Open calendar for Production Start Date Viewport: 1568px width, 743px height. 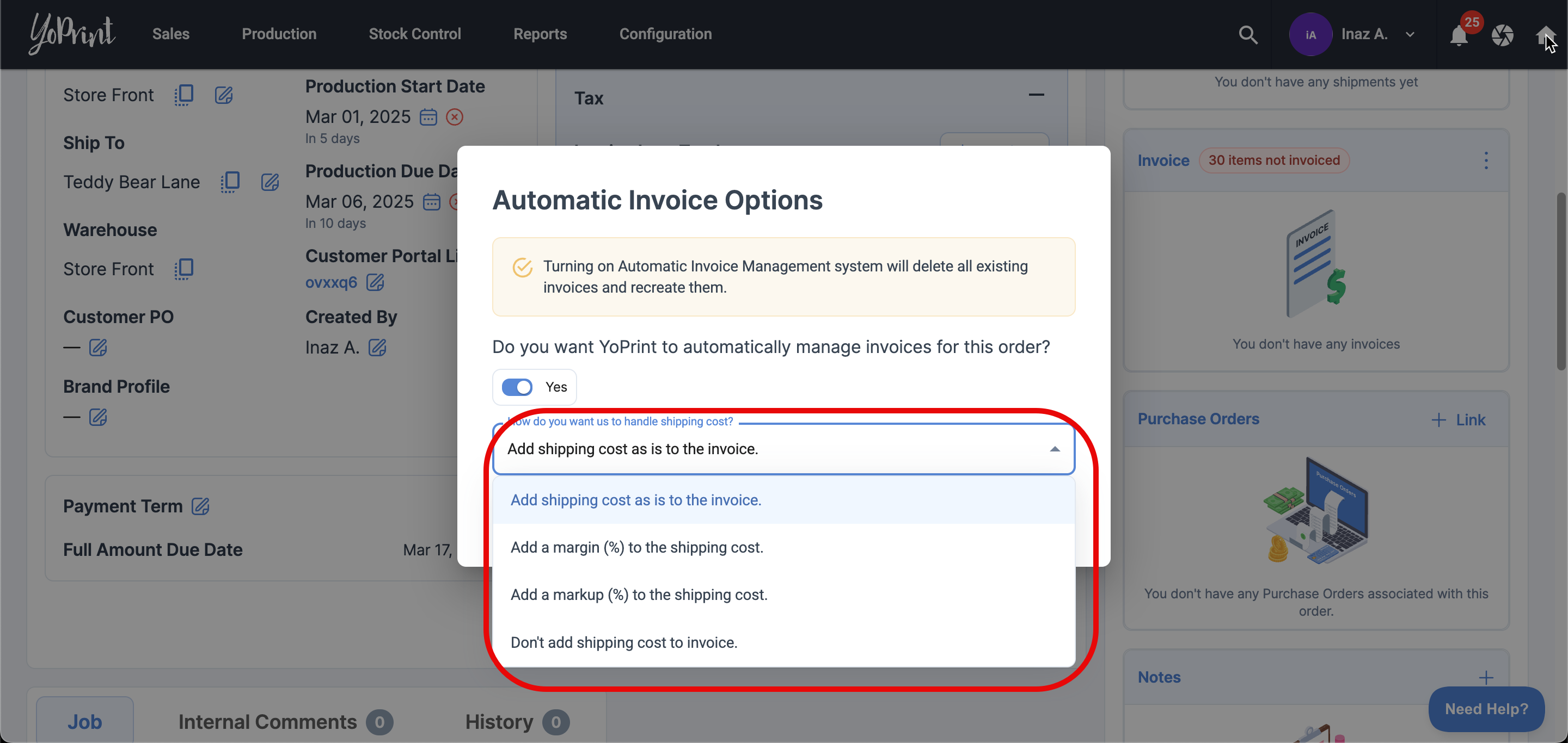(x=428, y=117)
